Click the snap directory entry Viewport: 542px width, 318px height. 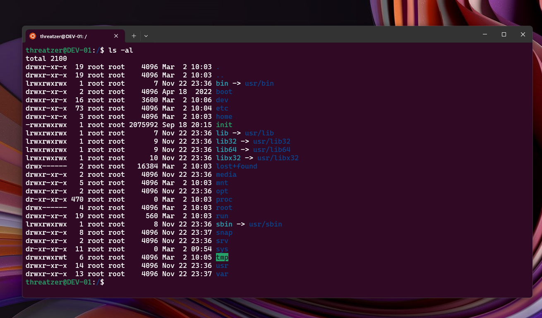tap(224, 232)
